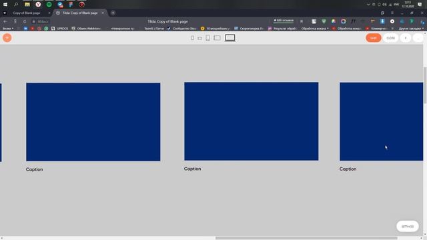
Task: Open the 'Результат обраб...' bookmark
Action: pyautogui.click(x=282, y=28)
